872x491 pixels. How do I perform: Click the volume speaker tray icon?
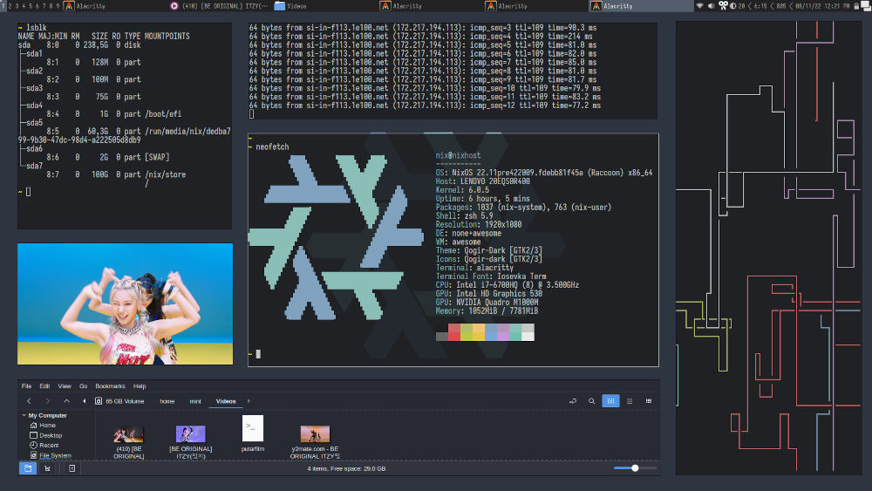(711, 5)
